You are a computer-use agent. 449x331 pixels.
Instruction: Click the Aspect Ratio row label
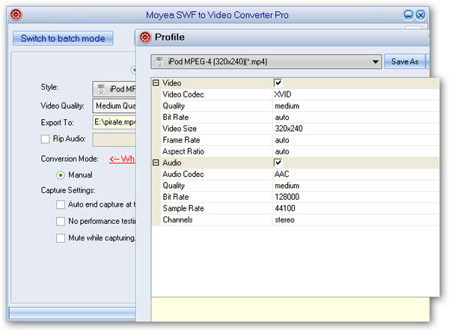[183, 151]
